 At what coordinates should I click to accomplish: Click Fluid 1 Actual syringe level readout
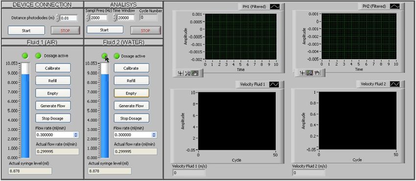pyautogui.click(x=30, y=171)
